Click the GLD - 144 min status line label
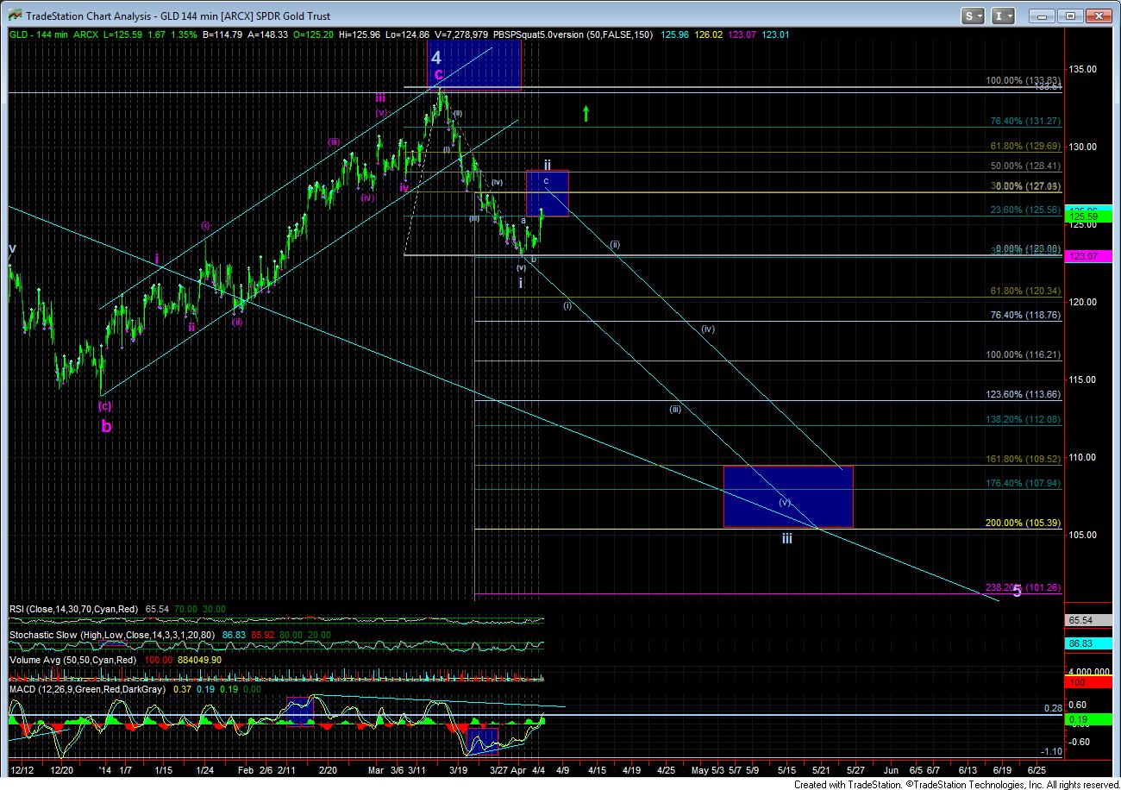Viewport: 1121px width, 790px height. (x=39, y=35)
